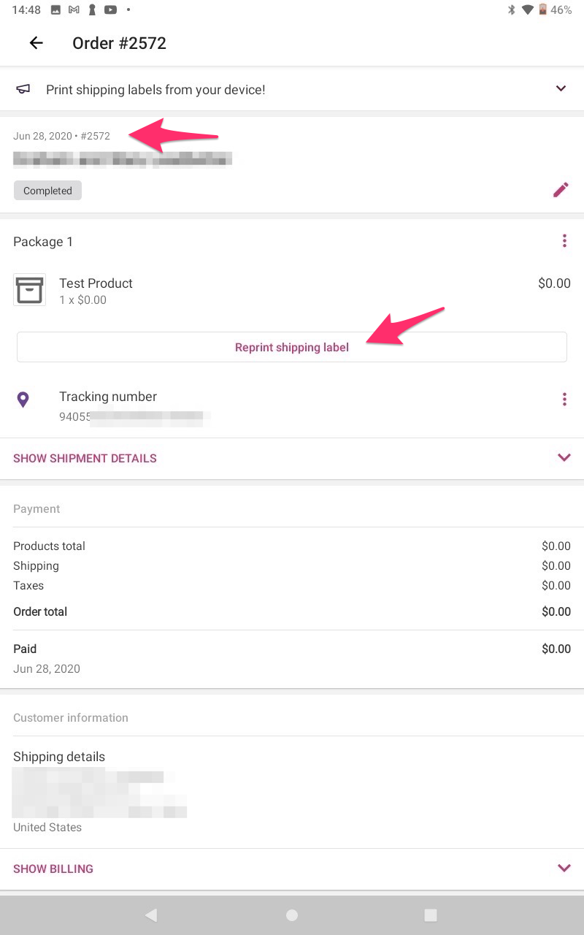
Task: Tap SHOW SHIPMENT DETAILS text
Action: pyautogui.click(x=85, y=458)
